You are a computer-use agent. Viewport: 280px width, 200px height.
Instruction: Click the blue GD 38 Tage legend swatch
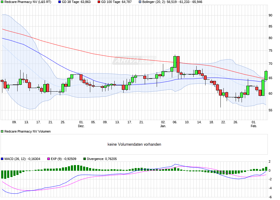click(x=60, y=2)
